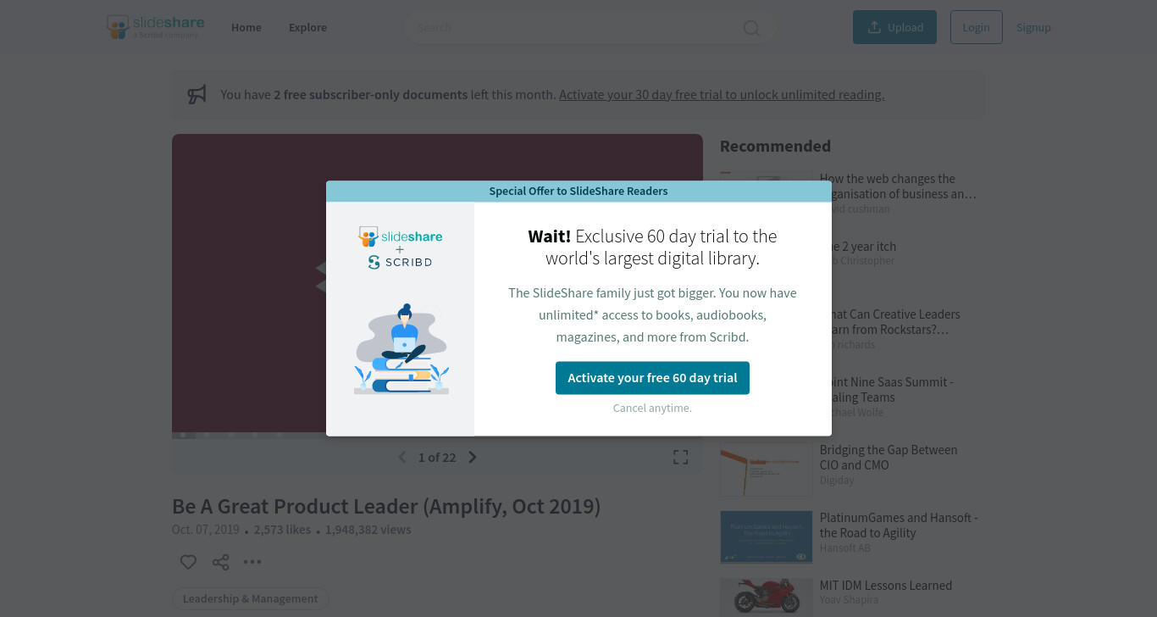Like the presentation with heart icon
Viewport: 1157px width, 617px height.
coord(188,562)
